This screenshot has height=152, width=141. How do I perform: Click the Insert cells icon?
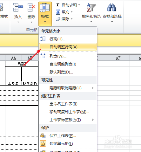(x=18, y=7)
